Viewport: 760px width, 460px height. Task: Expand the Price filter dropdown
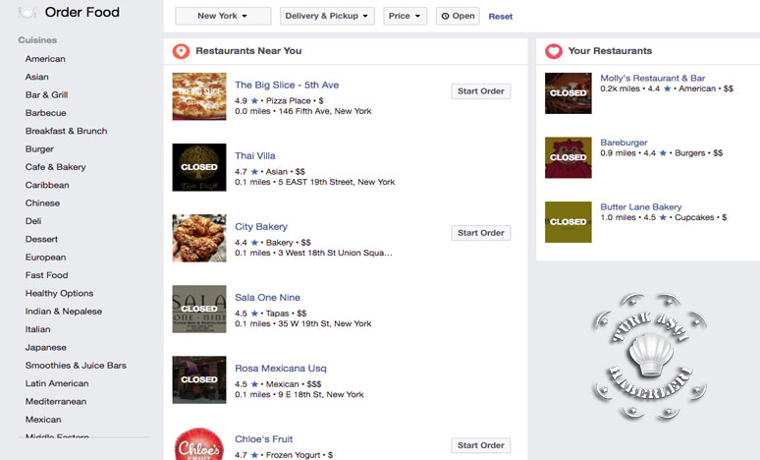pos(405,16)
